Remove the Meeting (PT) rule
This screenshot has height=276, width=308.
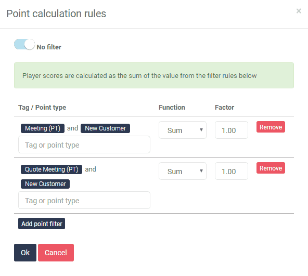coord(271,127)
